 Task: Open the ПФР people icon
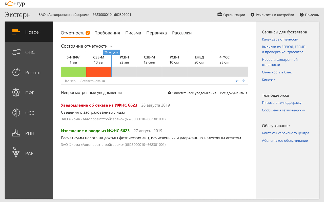click(16, 93)
